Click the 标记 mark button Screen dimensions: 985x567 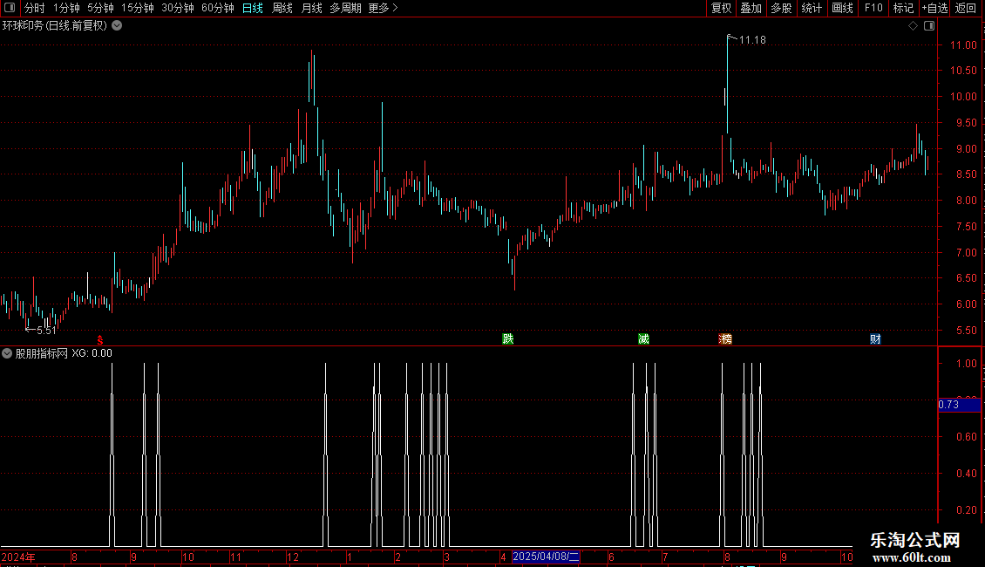click(903, 8)
